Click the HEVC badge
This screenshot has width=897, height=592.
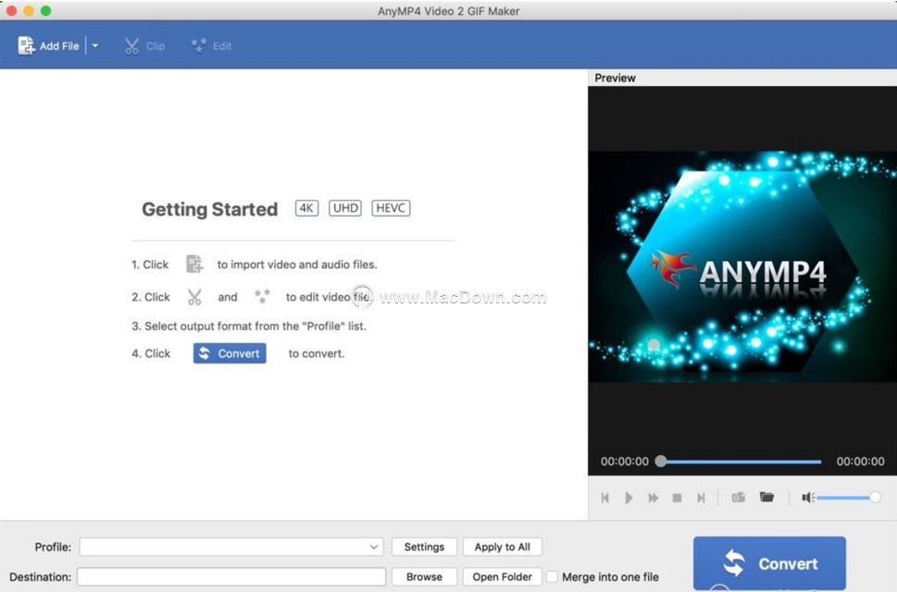[x=391, y=208]
